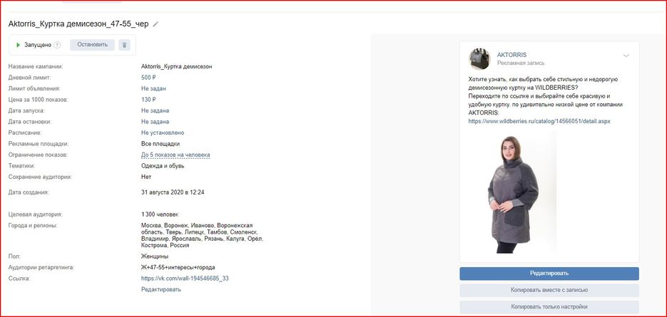Open schedule setting Не установлено

[x=163, y=132]
